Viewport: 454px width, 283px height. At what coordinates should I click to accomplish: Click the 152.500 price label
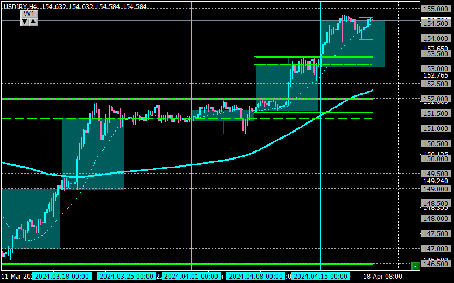tap(435, 84)
